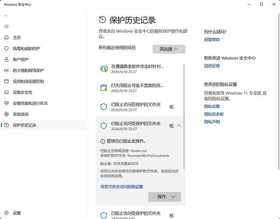
Task: Open the 操作 actions dropdown
Action: point(164,197)
